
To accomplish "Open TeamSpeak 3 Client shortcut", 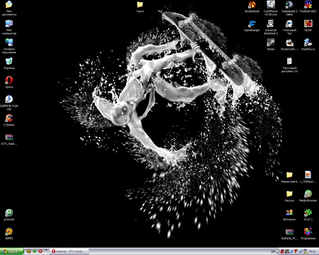I will [x=289, y=5].
